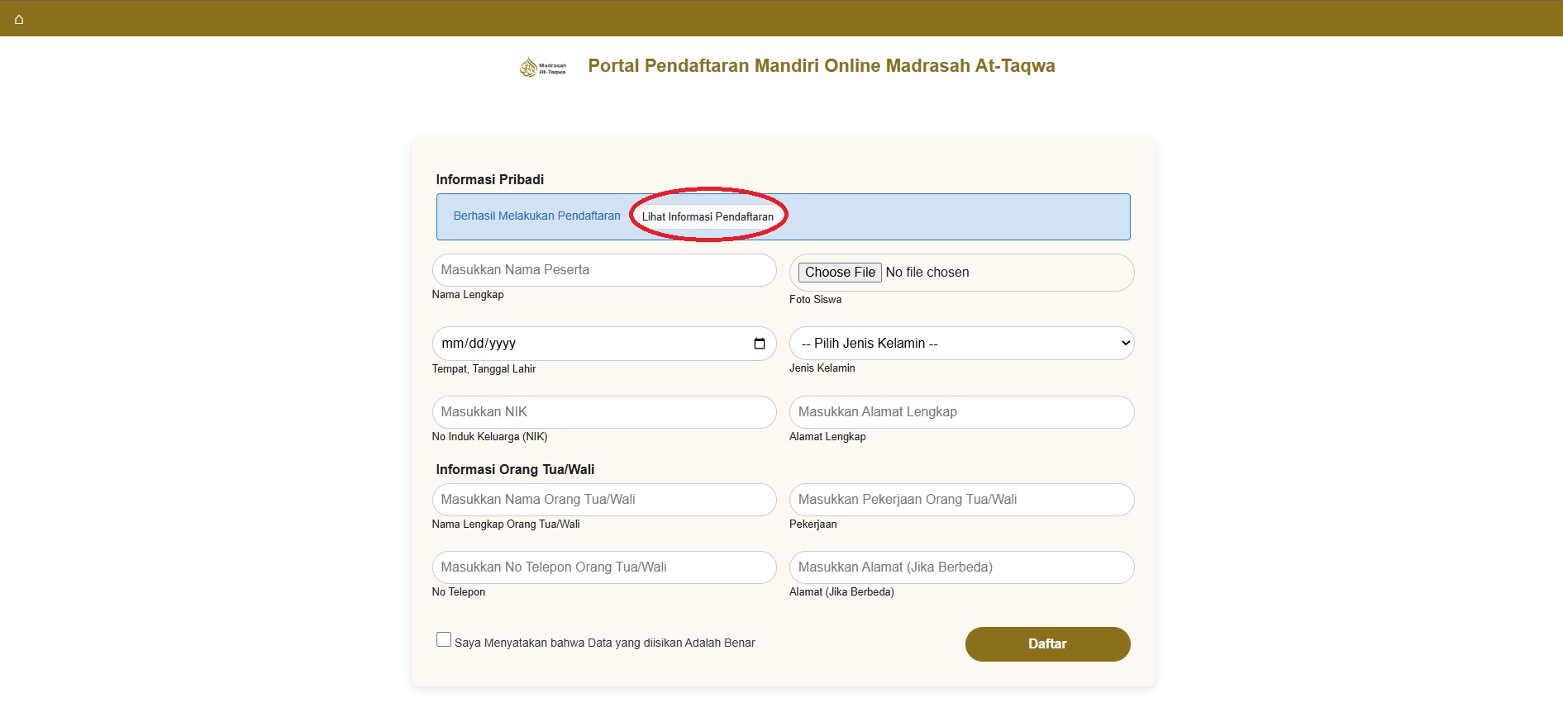Click the Madrasah At-Taqwa logo

(x=544, y=67)
